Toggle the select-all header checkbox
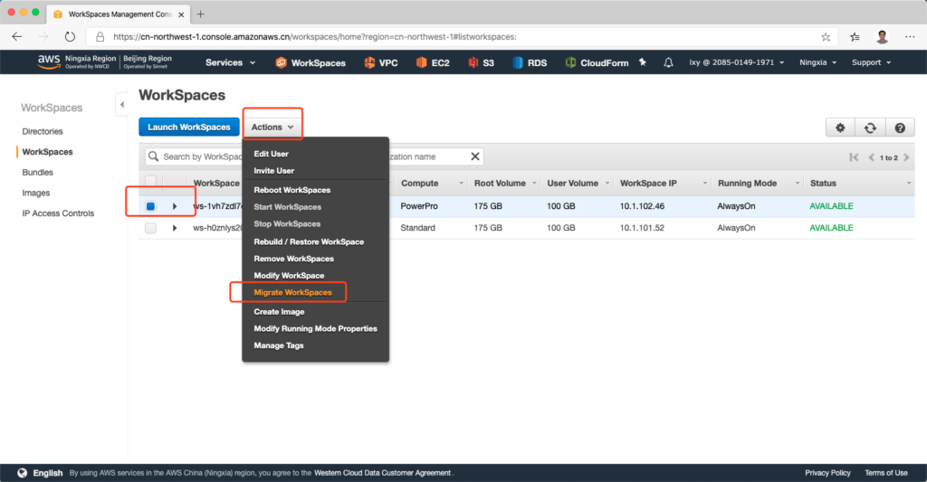This screenshot has height=482, width=927. point(150,183)
